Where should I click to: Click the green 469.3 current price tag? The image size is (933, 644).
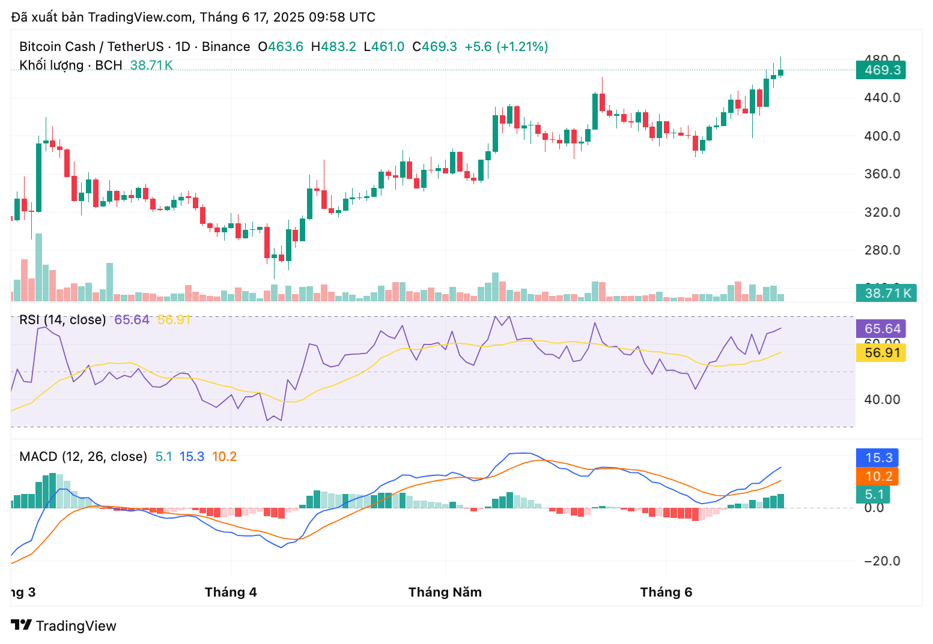(881, 70)
